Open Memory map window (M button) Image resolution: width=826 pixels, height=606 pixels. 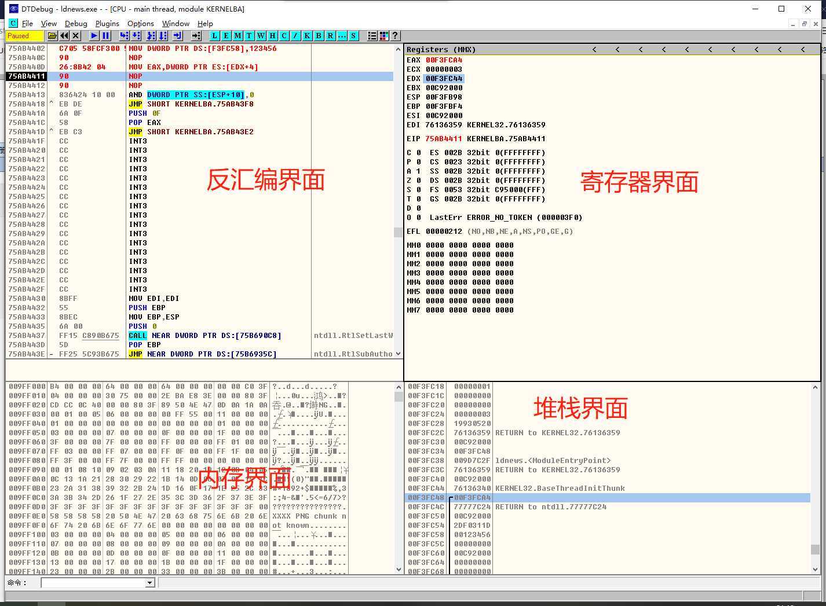237,36
